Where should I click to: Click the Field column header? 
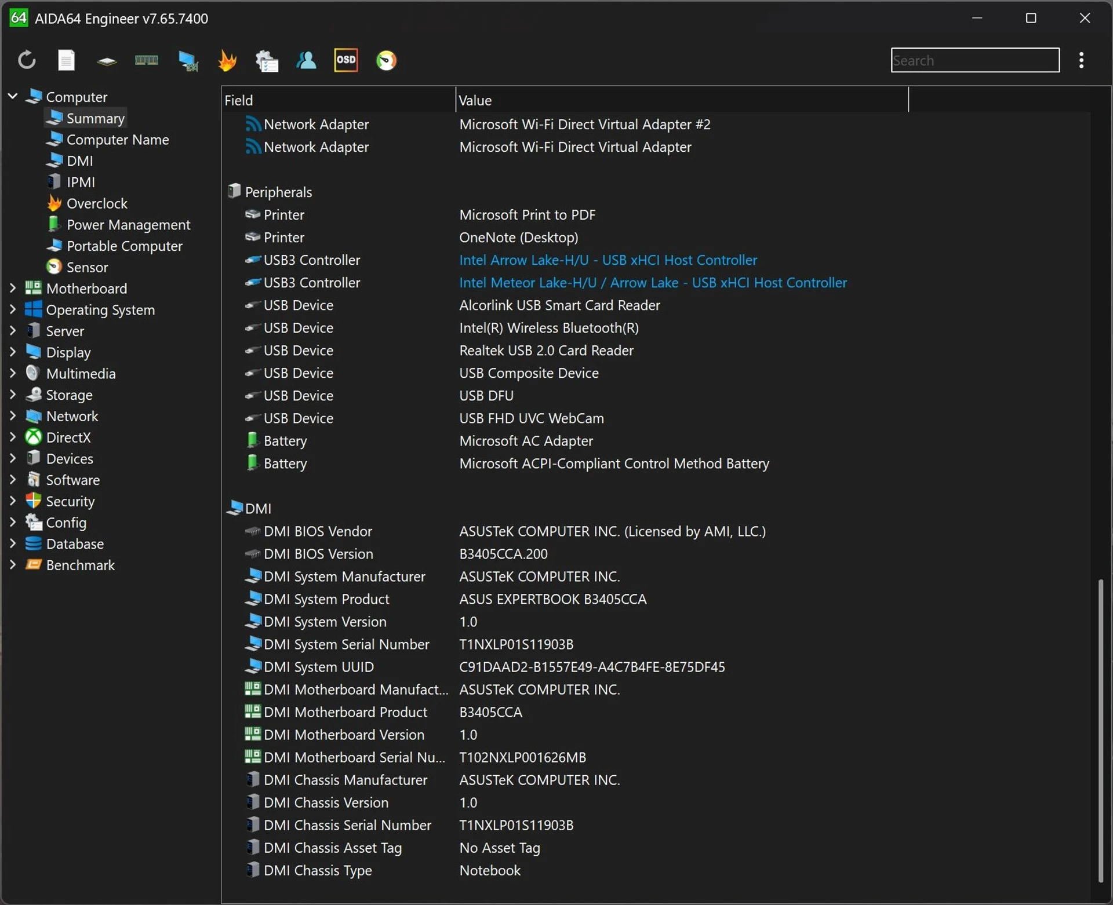[339, 100]
